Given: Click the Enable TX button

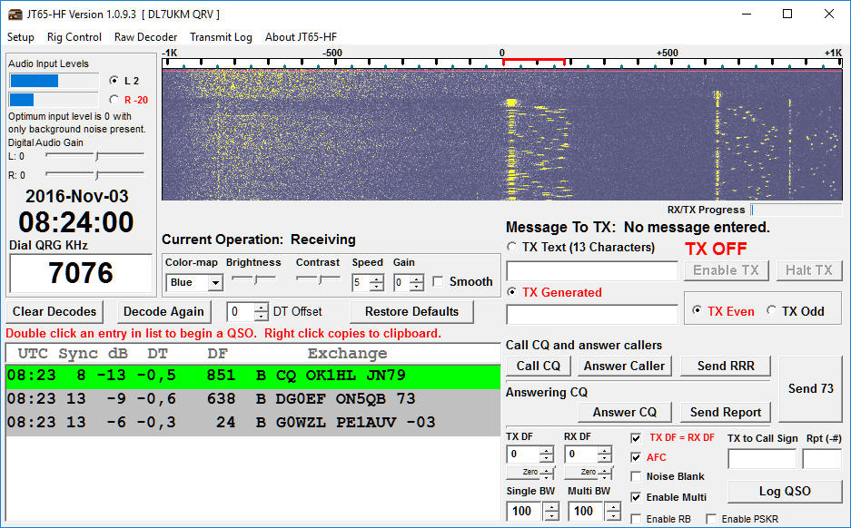Looking at the screenshot, I should coord(726,270).
